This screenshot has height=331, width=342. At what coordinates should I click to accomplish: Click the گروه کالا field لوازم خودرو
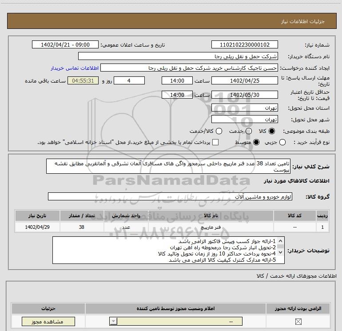click(170, 196)
